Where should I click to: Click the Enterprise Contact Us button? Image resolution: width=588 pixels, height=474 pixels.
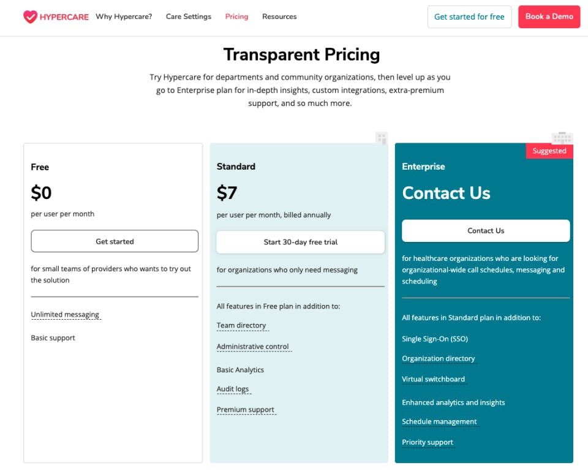[x=486, y=231]
